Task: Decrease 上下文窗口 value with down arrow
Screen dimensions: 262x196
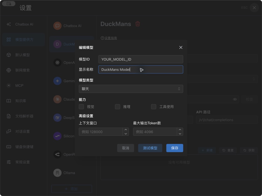Action: pos(126,134)
